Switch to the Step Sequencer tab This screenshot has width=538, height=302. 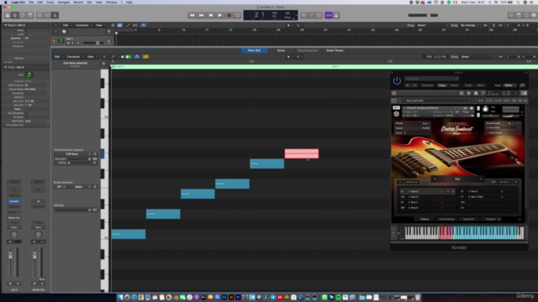pos(308,50)
